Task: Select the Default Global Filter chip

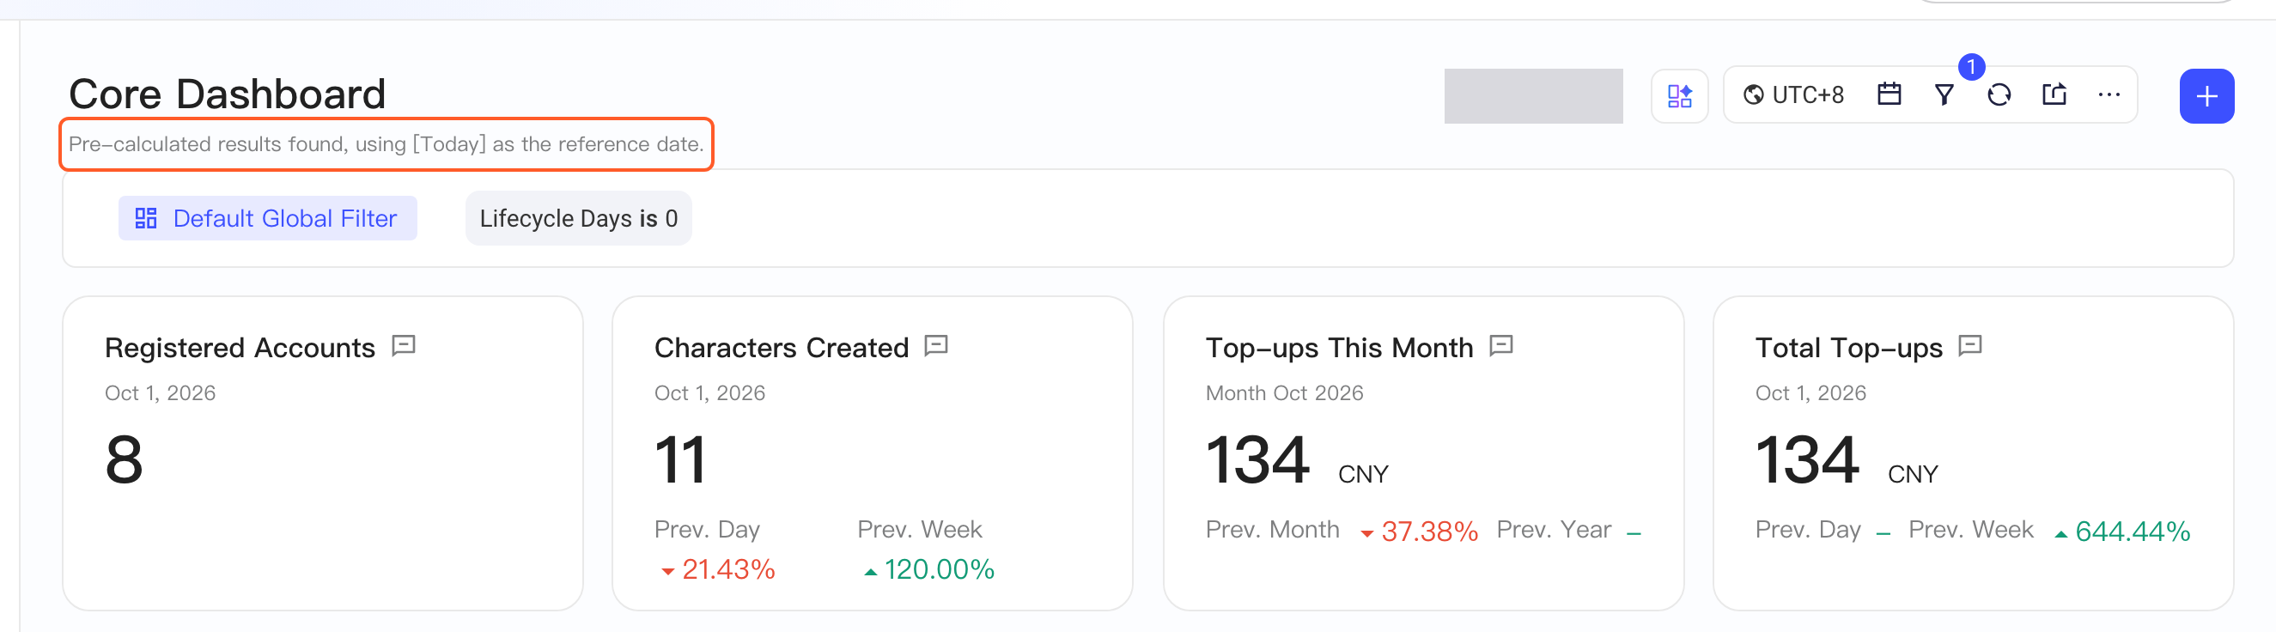Action: point(267,217)
